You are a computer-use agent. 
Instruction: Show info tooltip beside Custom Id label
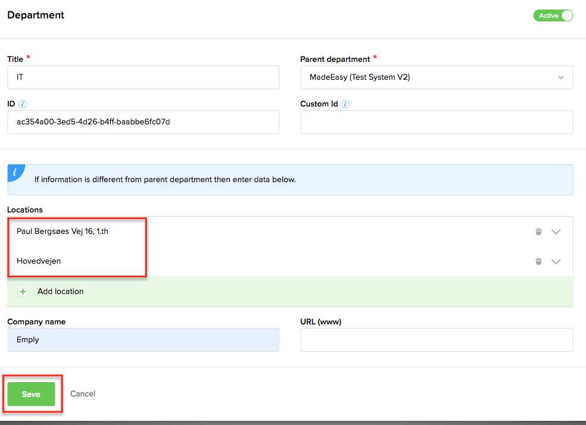345,104
